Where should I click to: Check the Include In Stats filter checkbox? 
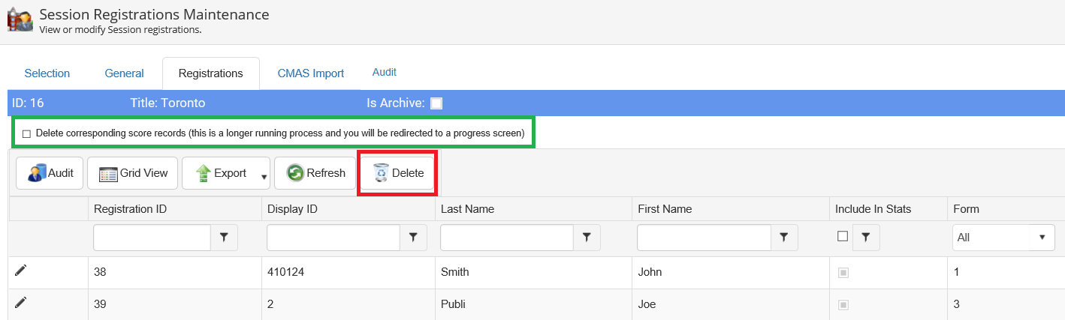point(843,236)
